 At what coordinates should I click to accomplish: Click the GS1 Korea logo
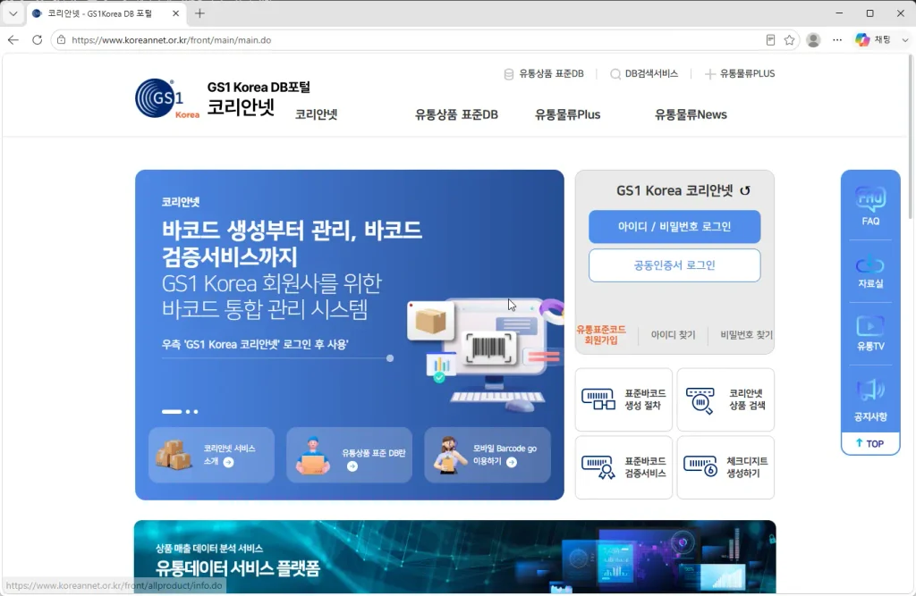tap(167, 98)
